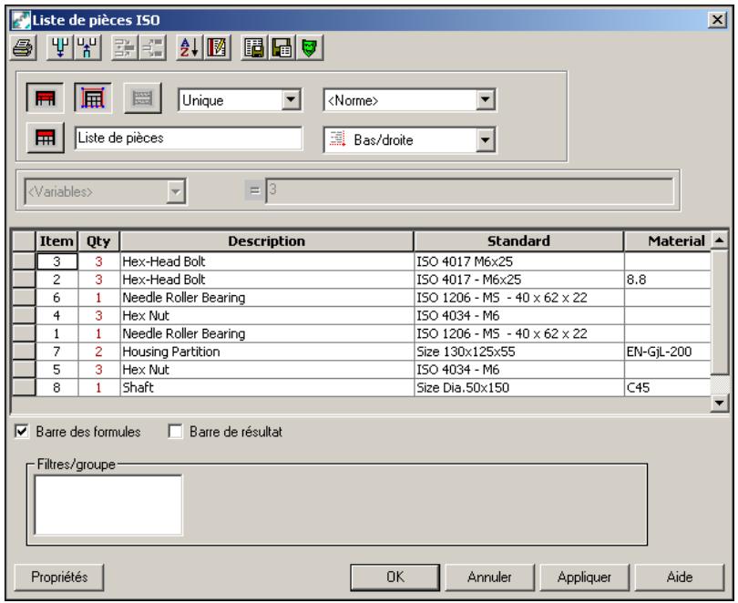Click the Hex Nut description of item 4
This screenshot has height=603, width=738.
[x=267, y=315]
